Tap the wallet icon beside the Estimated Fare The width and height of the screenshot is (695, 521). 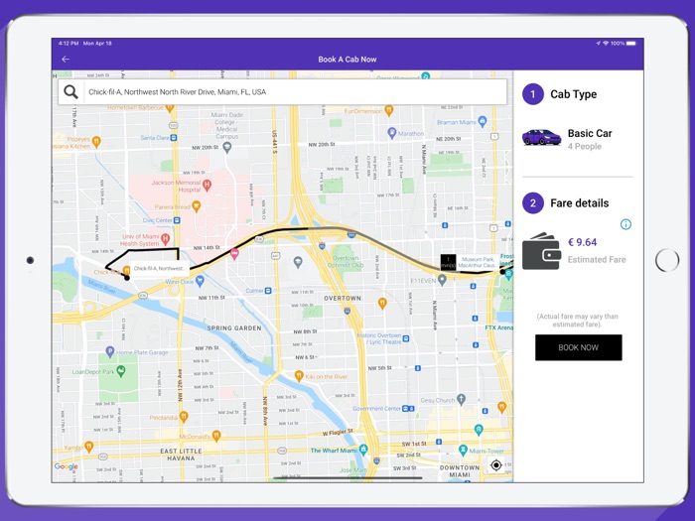(x=542, y=251)
